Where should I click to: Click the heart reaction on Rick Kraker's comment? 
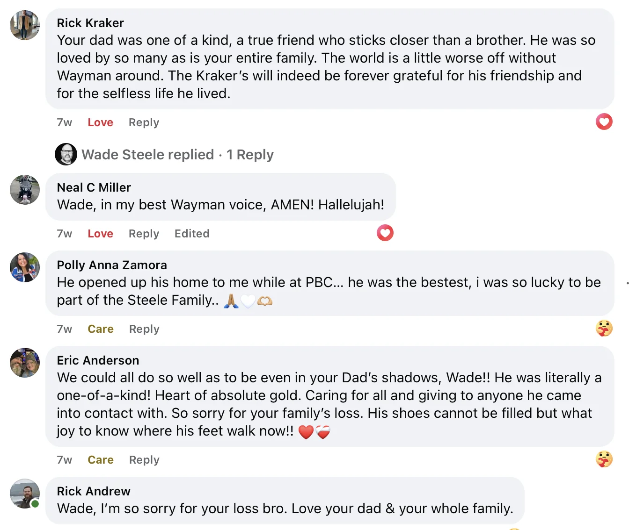click(604, 122)
